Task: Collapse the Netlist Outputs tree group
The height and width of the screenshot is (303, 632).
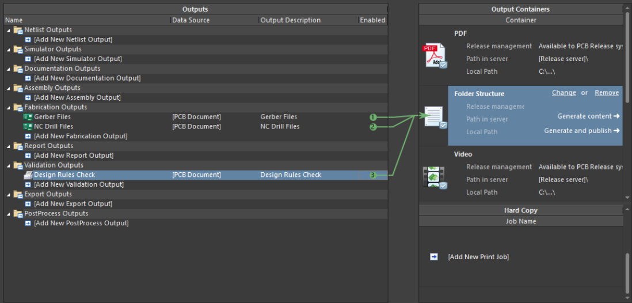Action: pos(9,30)
